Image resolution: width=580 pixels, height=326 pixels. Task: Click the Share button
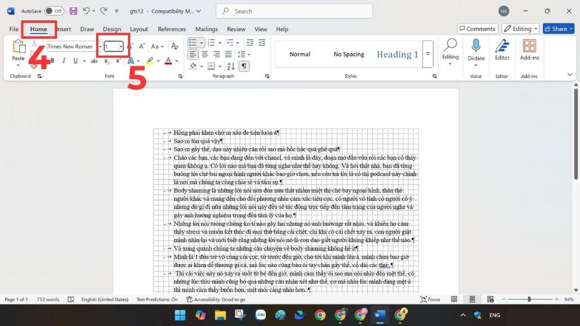point(559,28)
